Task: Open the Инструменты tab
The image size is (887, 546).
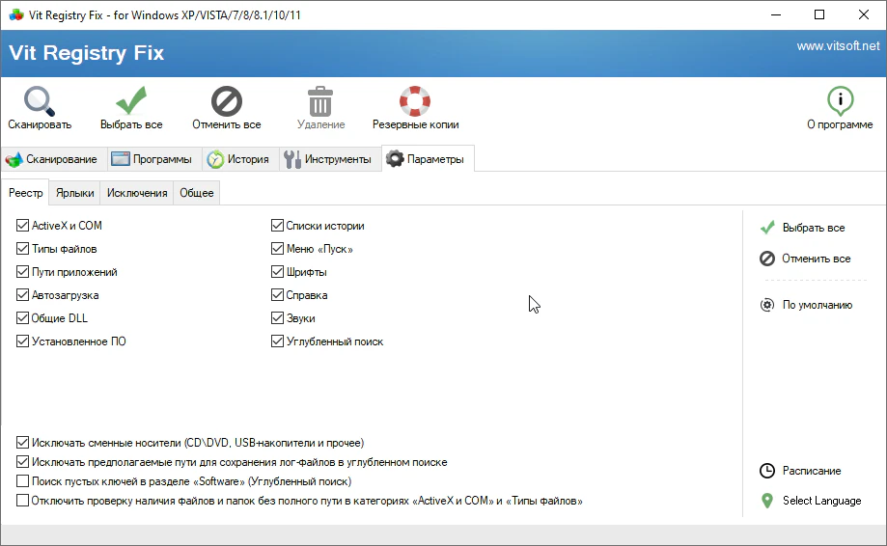Action: click(327, 159)
